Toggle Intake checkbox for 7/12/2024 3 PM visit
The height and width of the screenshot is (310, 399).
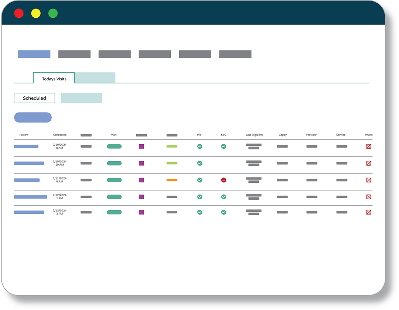click(x=368, y=212)
